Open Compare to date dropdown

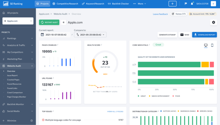point(90,35)
